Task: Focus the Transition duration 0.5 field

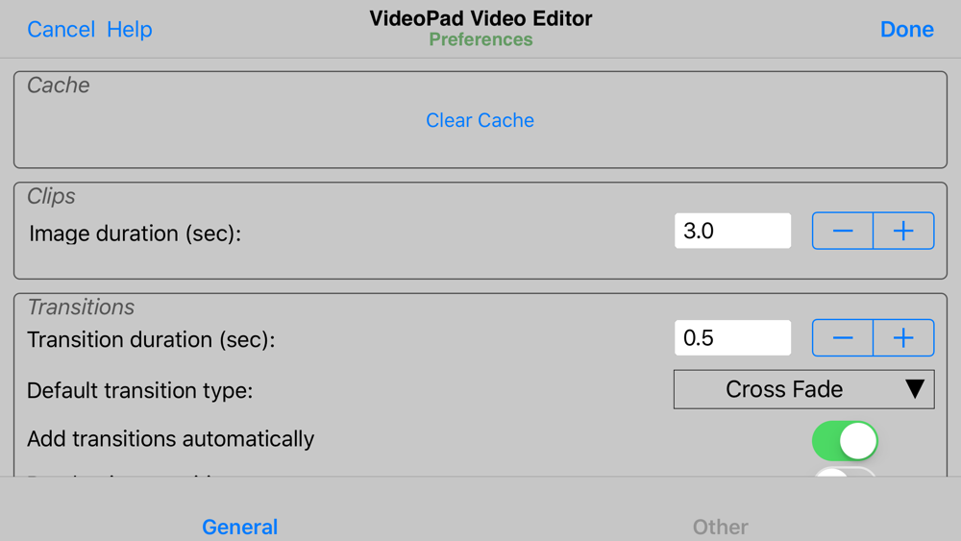Action: 732,337
